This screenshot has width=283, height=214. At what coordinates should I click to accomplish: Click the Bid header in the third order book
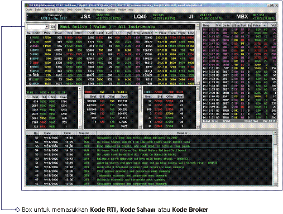click(160, 97)
